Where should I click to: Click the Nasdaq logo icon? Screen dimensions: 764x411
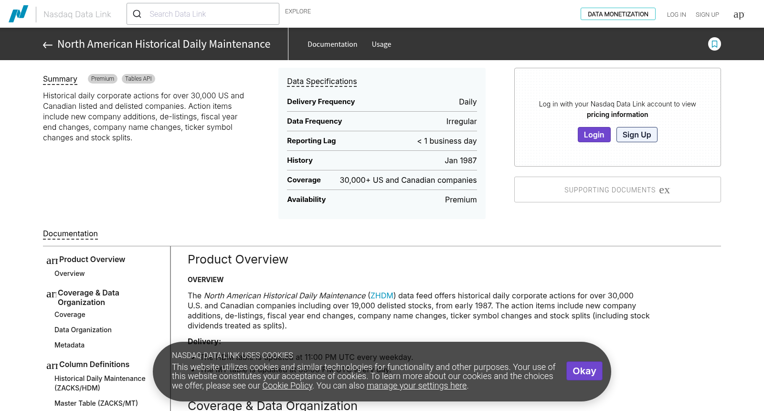19,14
